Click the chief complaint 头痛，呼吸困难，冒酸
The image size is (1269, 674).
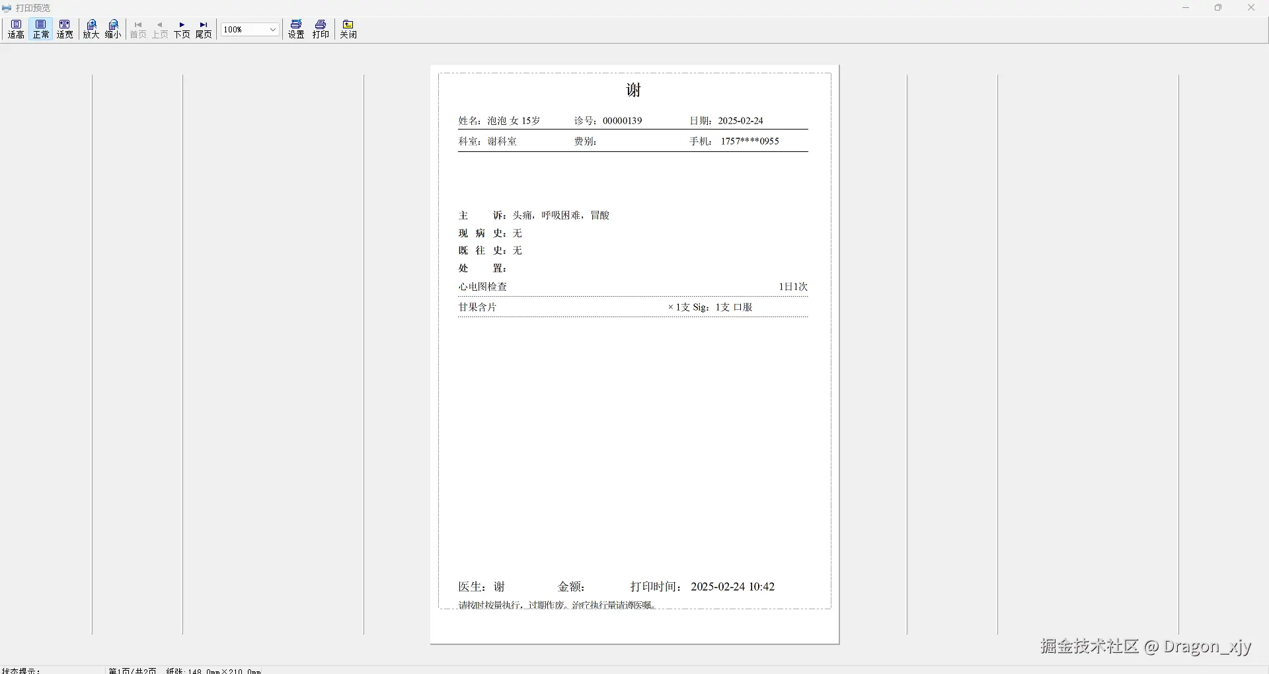pos(561,215)
